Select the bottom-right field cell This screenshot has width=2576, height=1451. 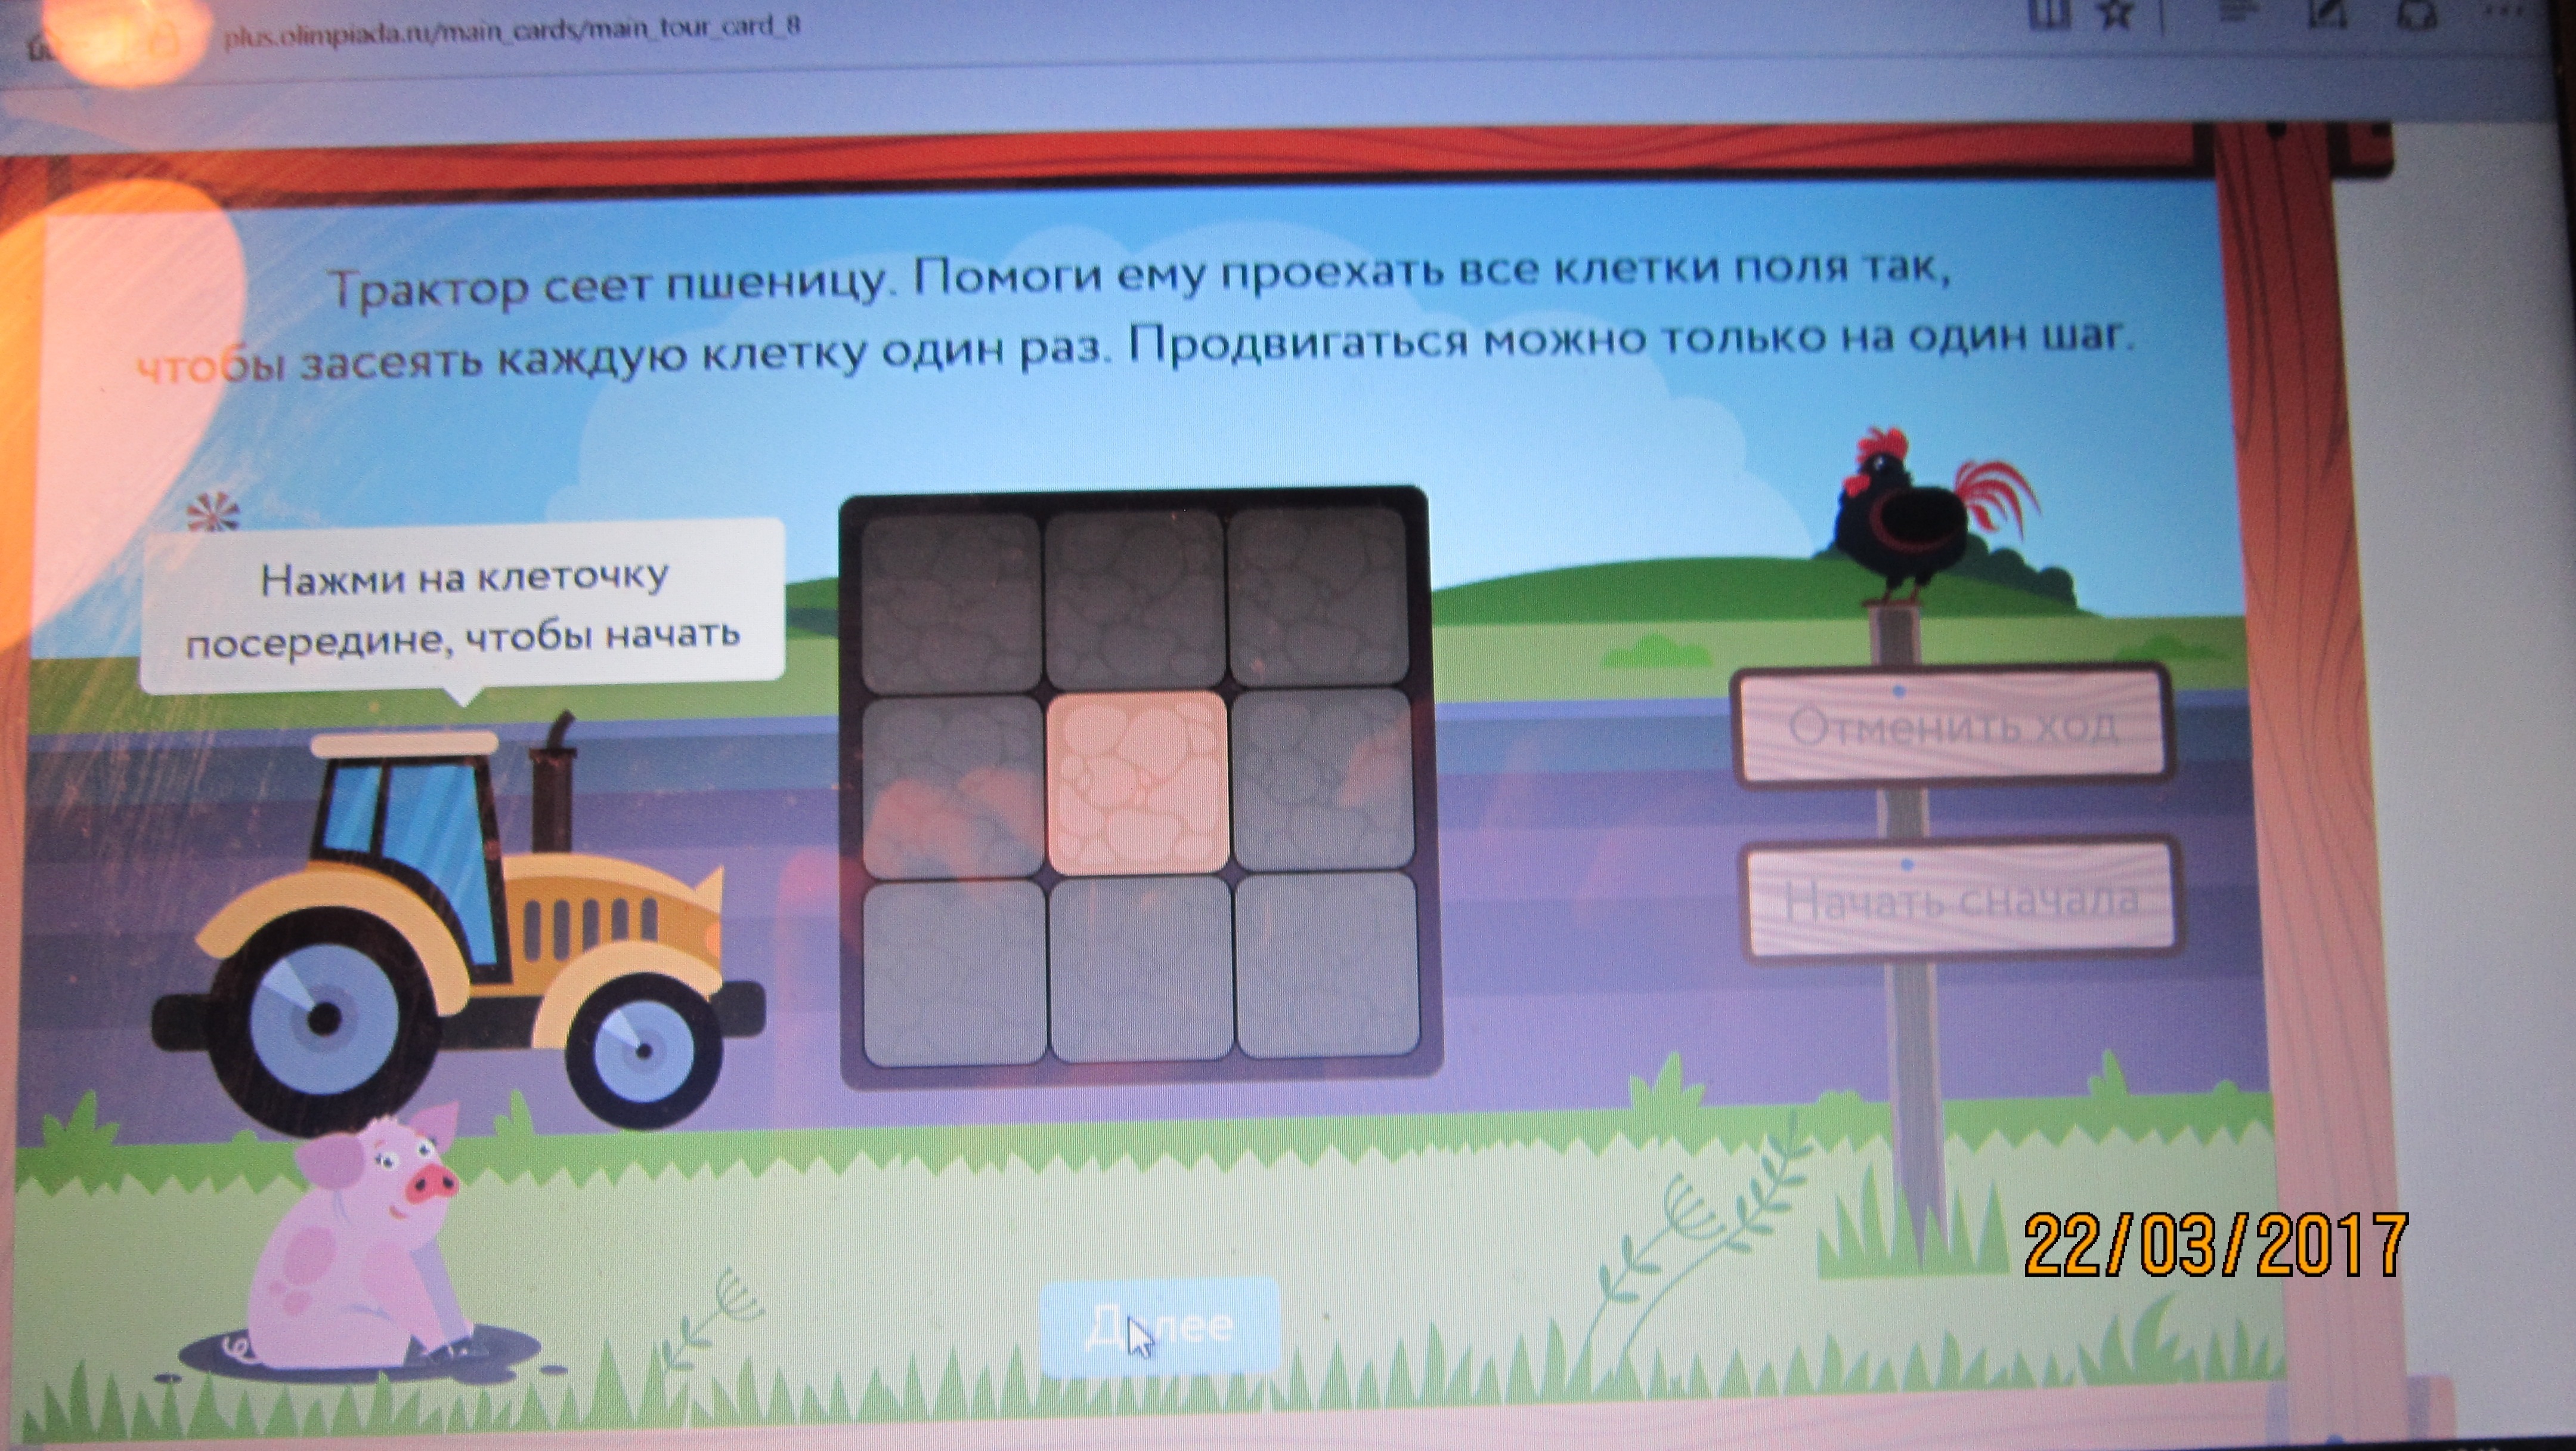pyautogui.click(x=1326, y=965)
